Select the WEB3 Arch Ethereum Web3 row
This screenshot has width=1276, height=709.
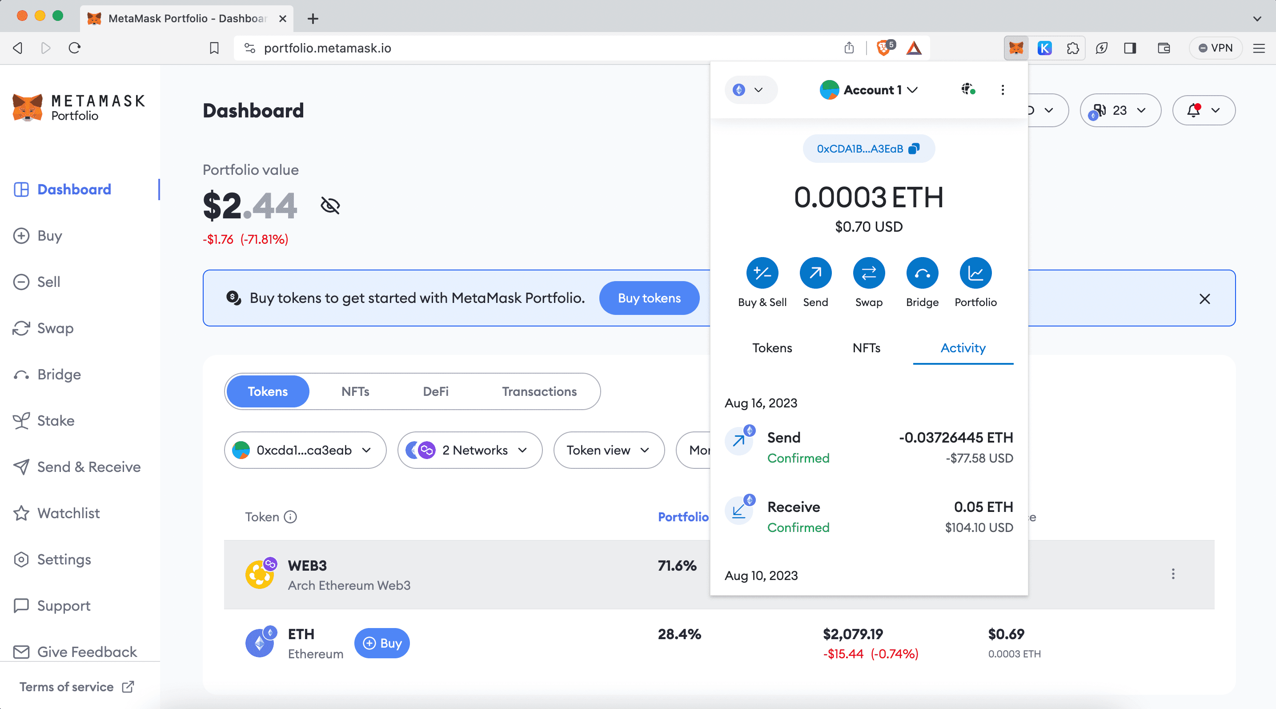point(719,575)
